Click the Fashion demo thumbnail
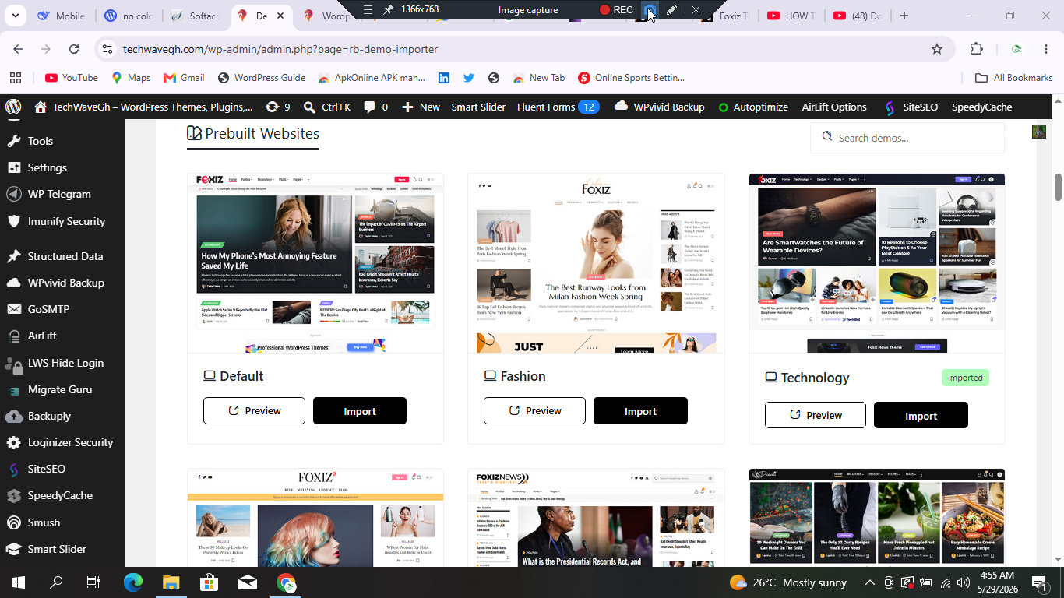1064x598 pixels. 596,263
